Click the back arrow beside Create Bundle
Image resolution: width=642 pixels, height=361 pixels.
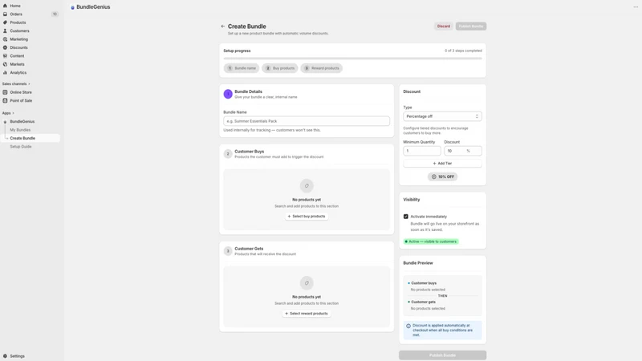pos(223,26)
